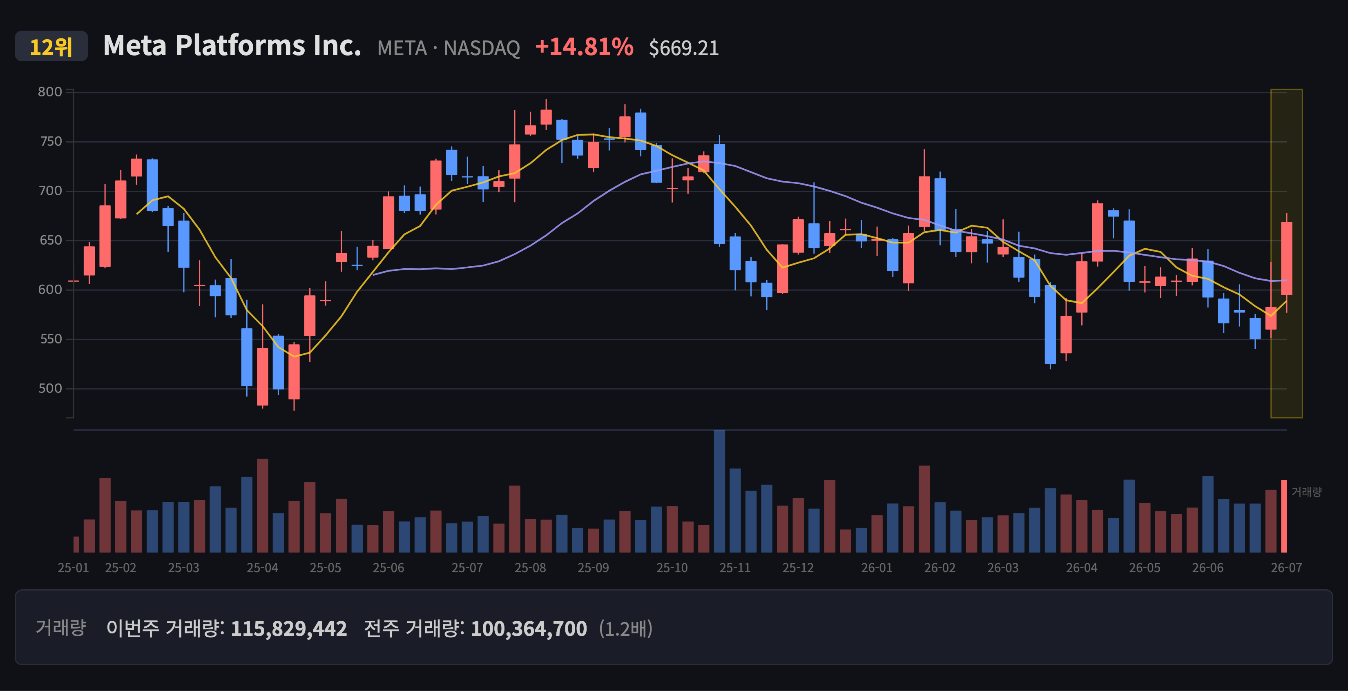
Task: Click the tallest volume bar
Action: [x=719, y=491]
